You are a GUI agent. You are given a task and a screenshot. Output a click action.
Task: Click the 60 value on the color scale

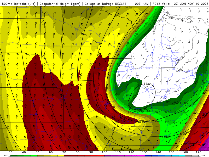point(51,152)
